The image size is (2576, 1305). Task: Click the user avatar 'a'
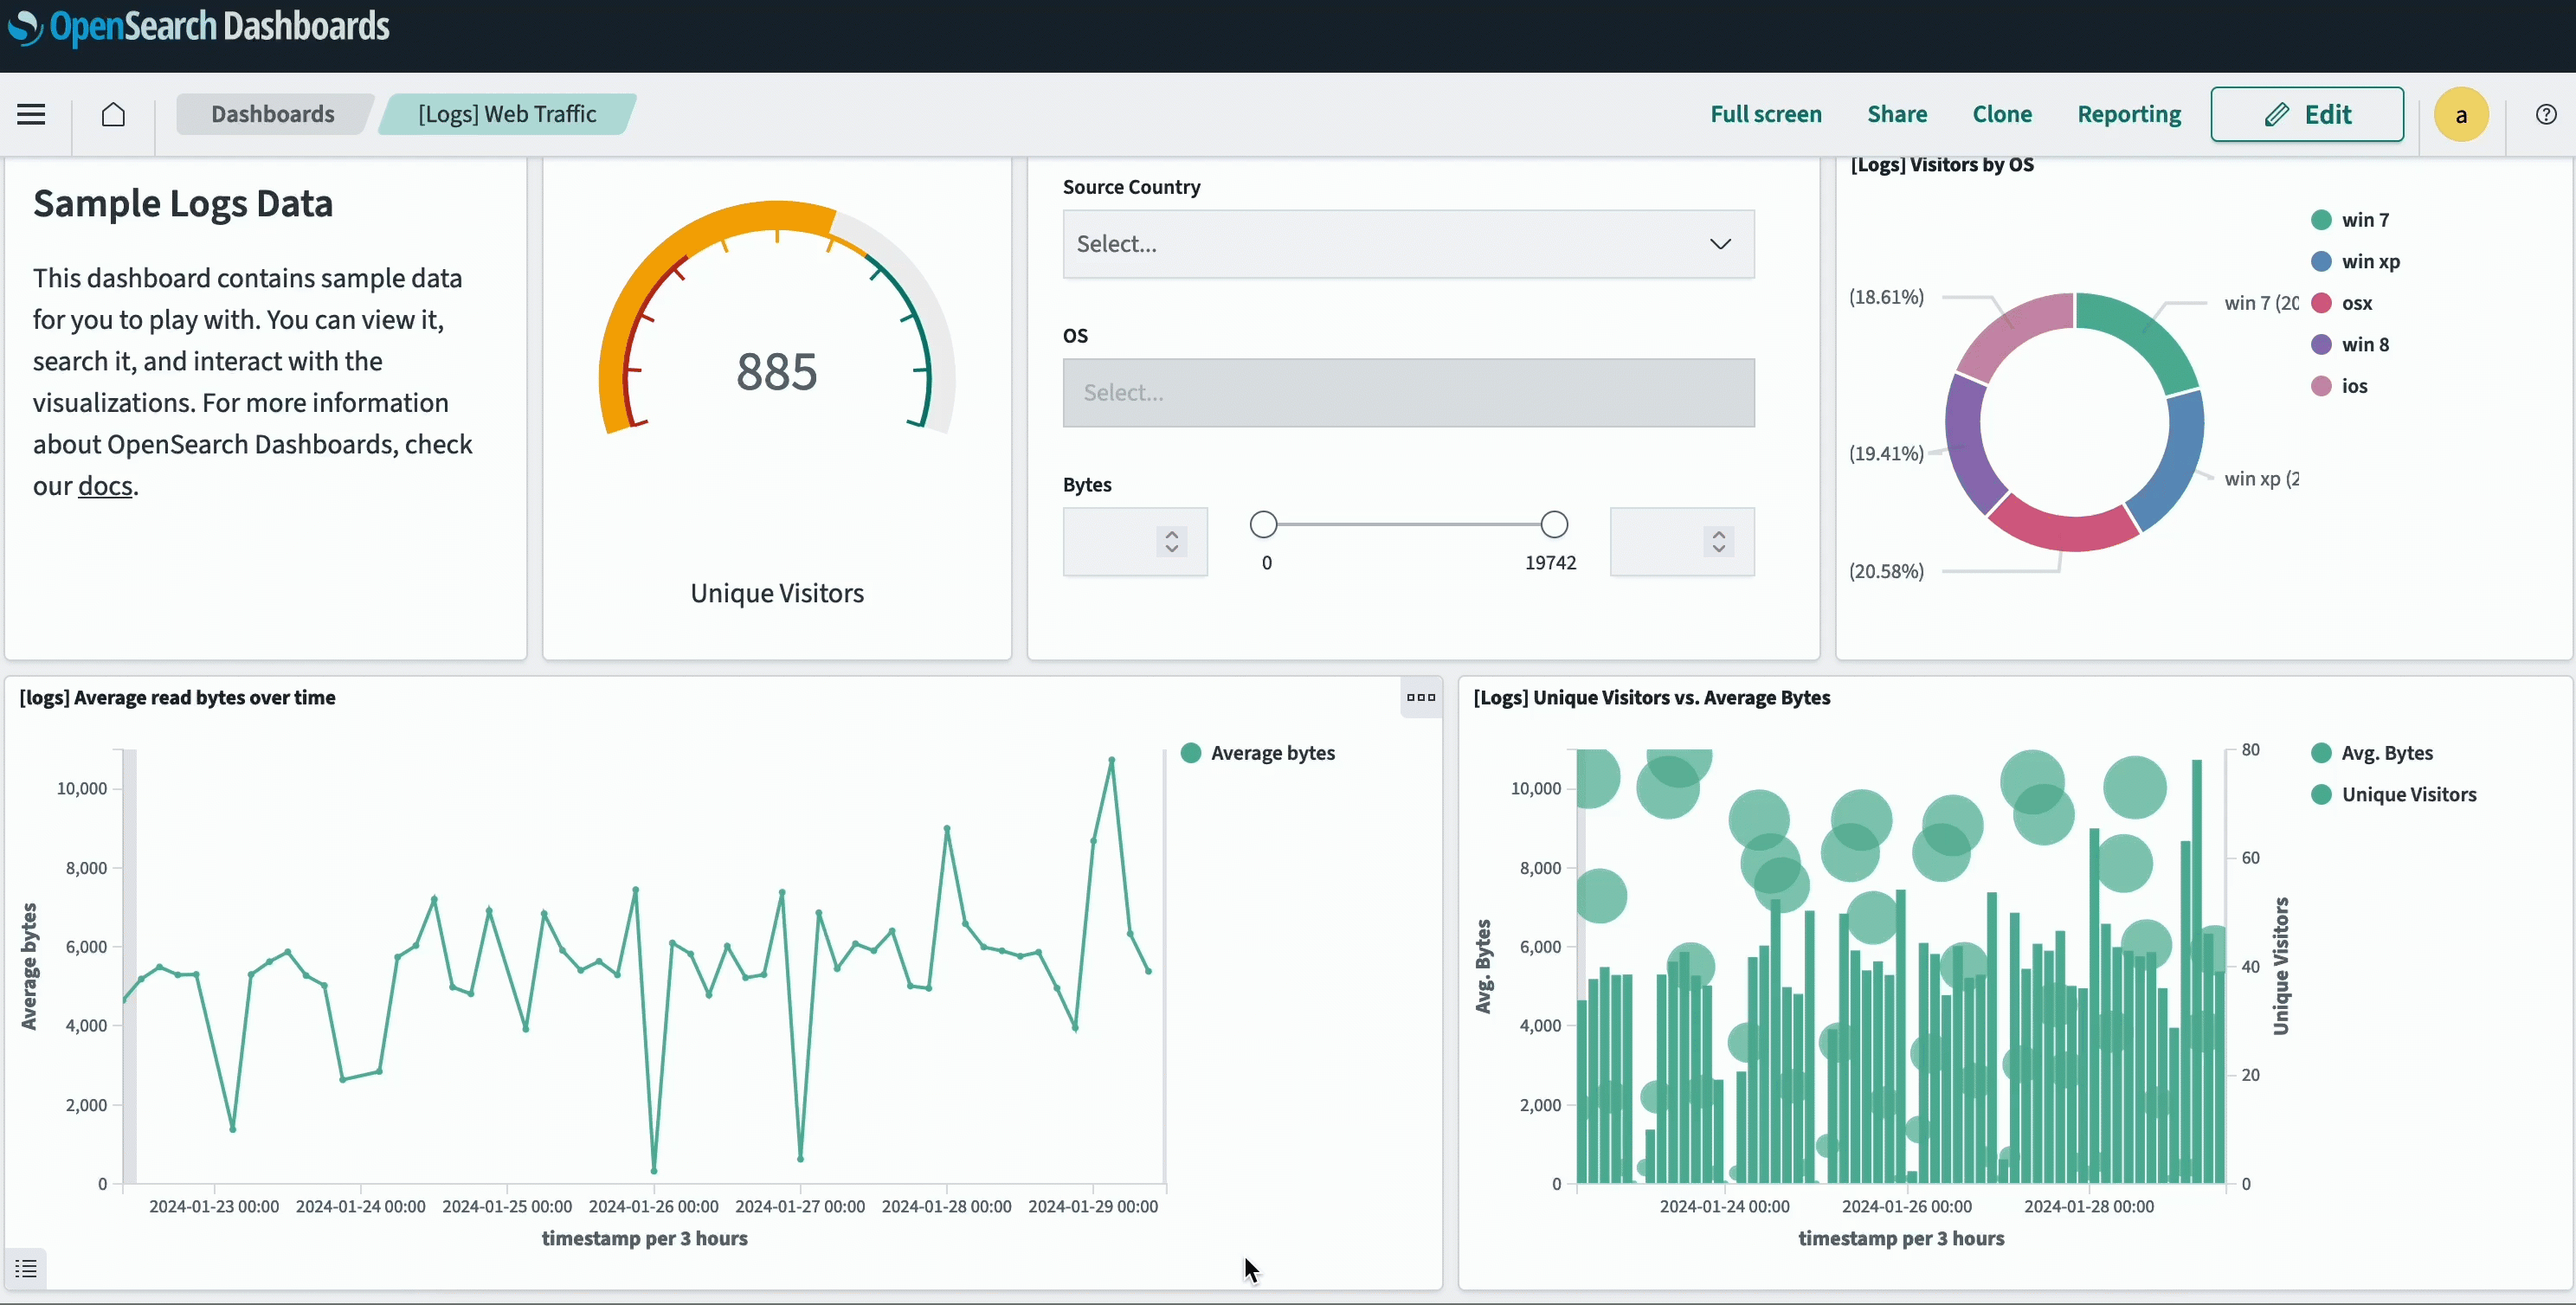tap(2460, 114)
